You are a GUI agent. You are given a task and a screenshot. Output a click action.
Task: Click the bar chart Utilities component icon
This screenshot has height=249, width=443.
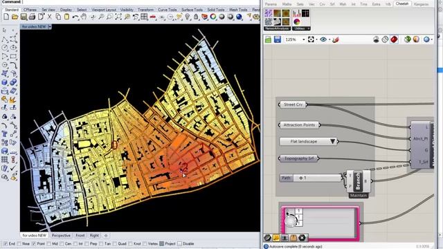[x=297, y=13]
